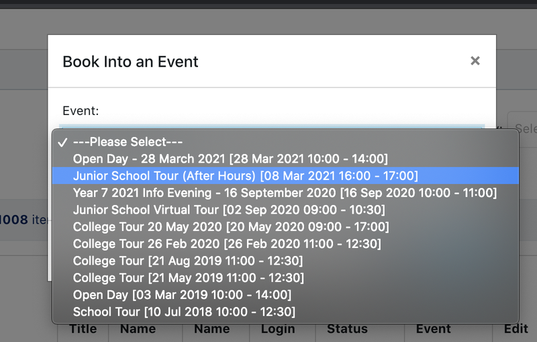
Task: Click the second Name column header
Action: point(211,329)
